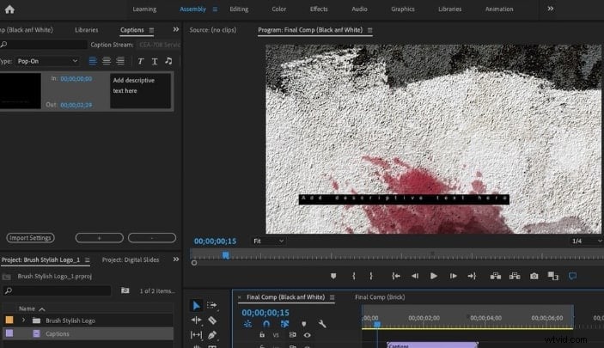Switch to Effects workspace
604x348 pixels.
click(319, 9)
